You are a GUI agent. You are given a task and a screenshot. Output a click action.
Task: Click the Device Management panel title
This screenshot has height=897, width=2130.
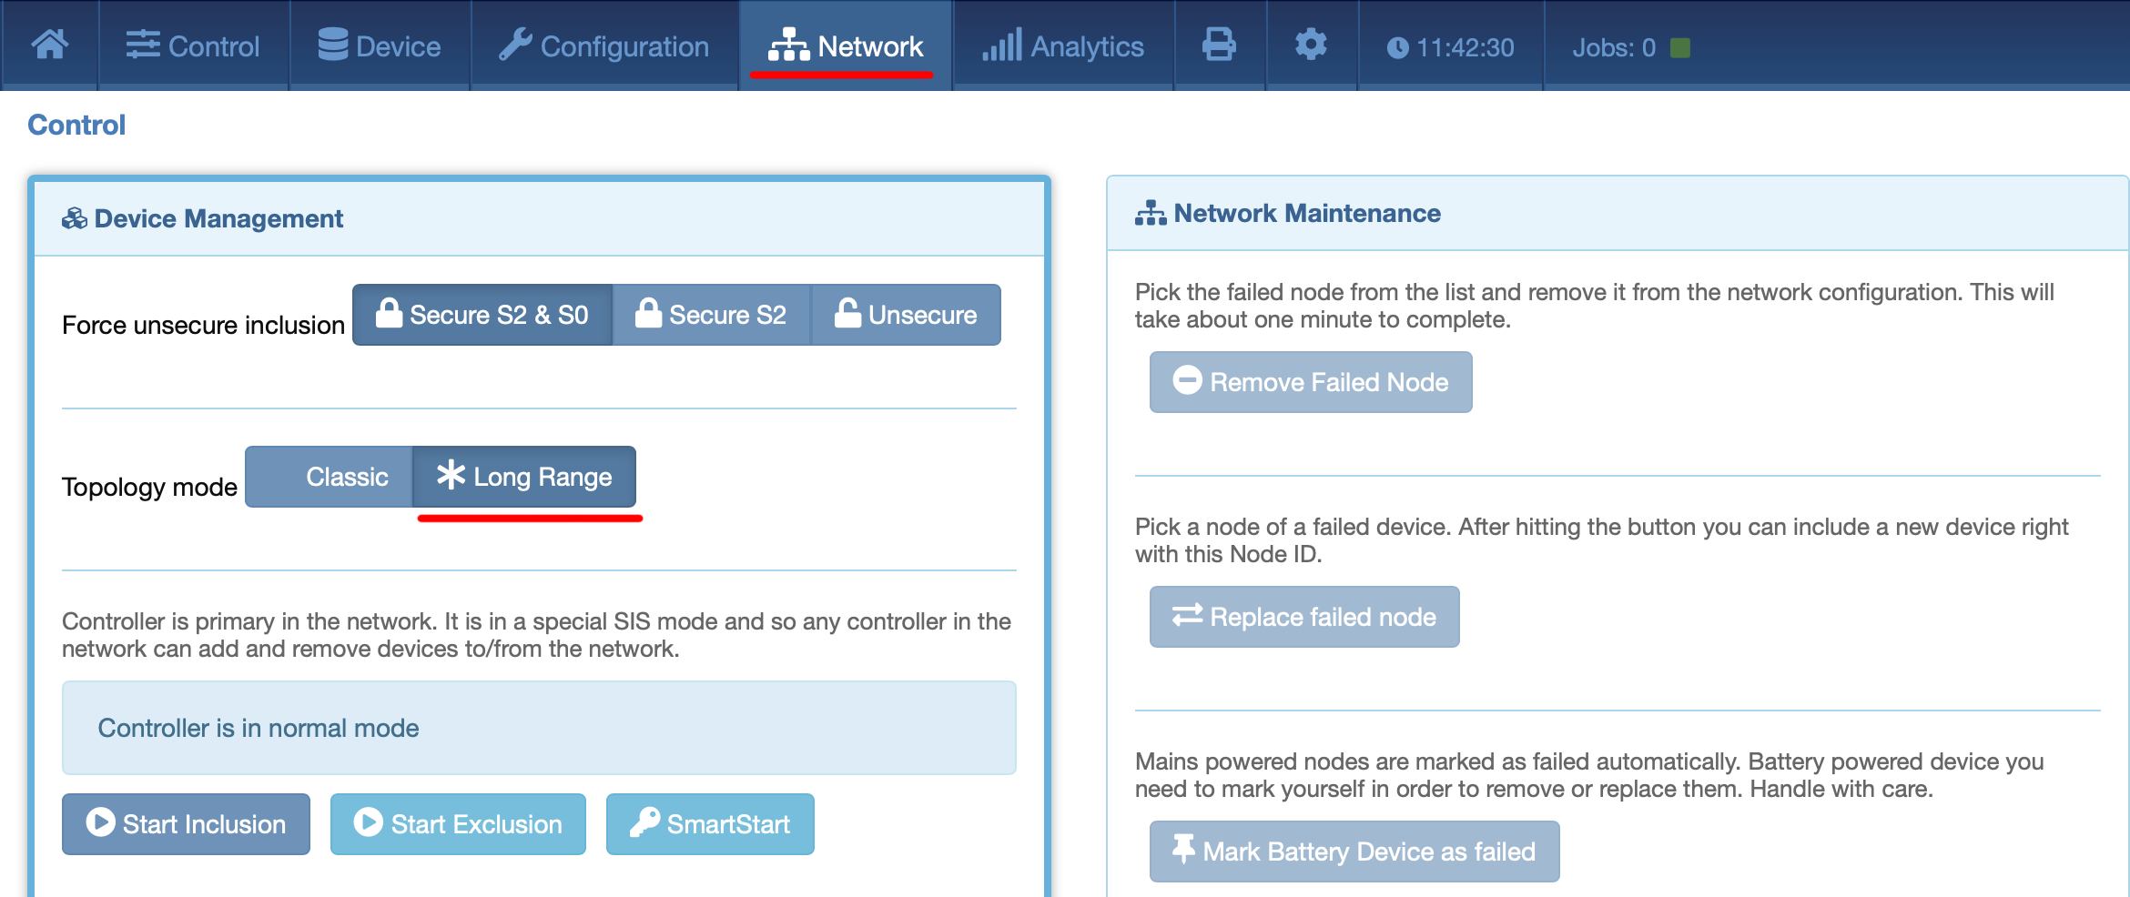(218, 218)
